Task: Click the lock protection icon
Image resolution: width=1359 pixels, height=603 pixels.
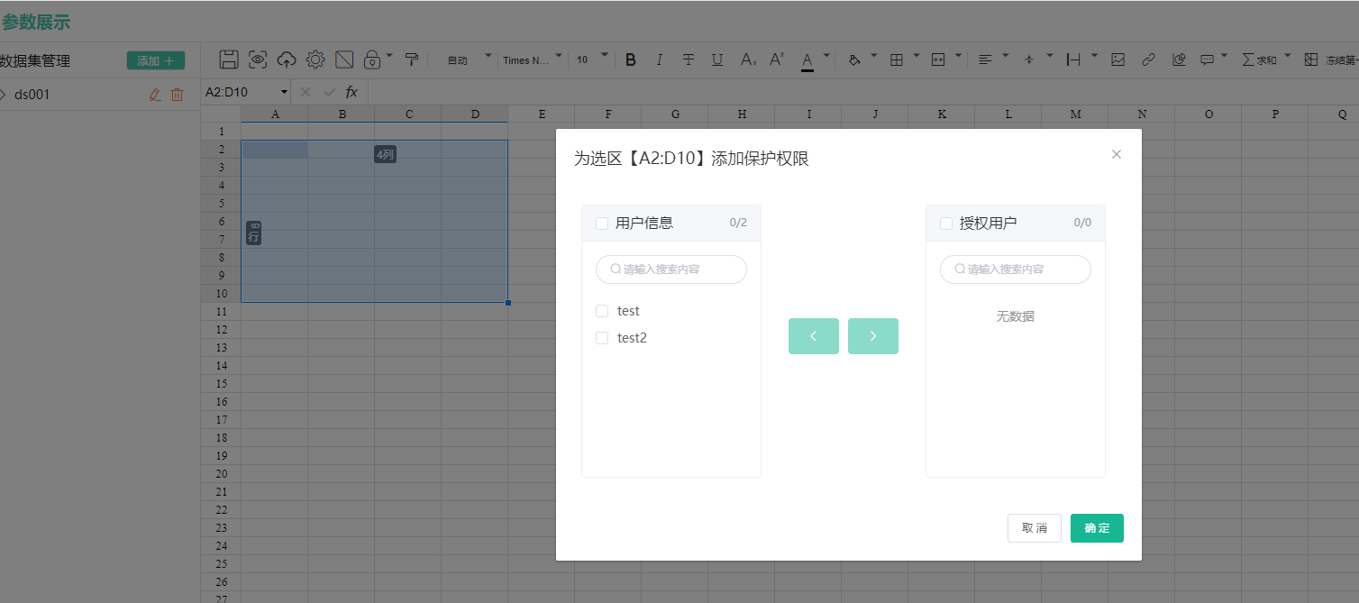Action: coord(371,59)
